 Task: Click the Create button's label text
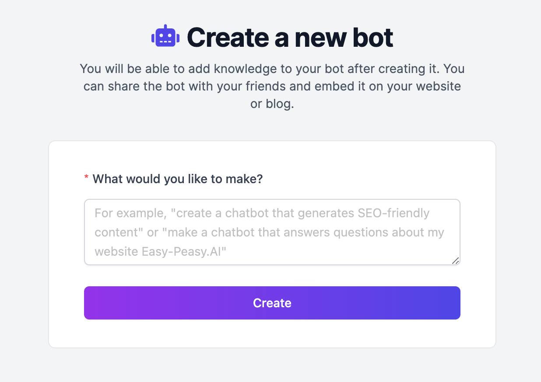(x=272, y=302)
